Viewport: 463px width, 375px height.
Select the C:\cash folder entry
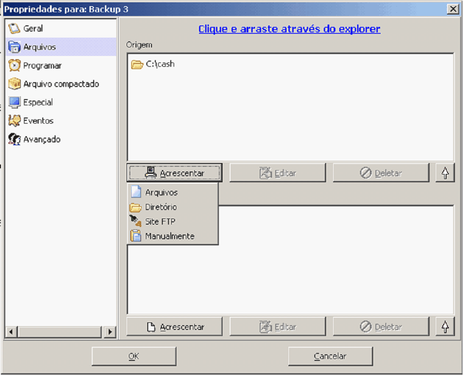pyautogui.click(x=160, y=64)
